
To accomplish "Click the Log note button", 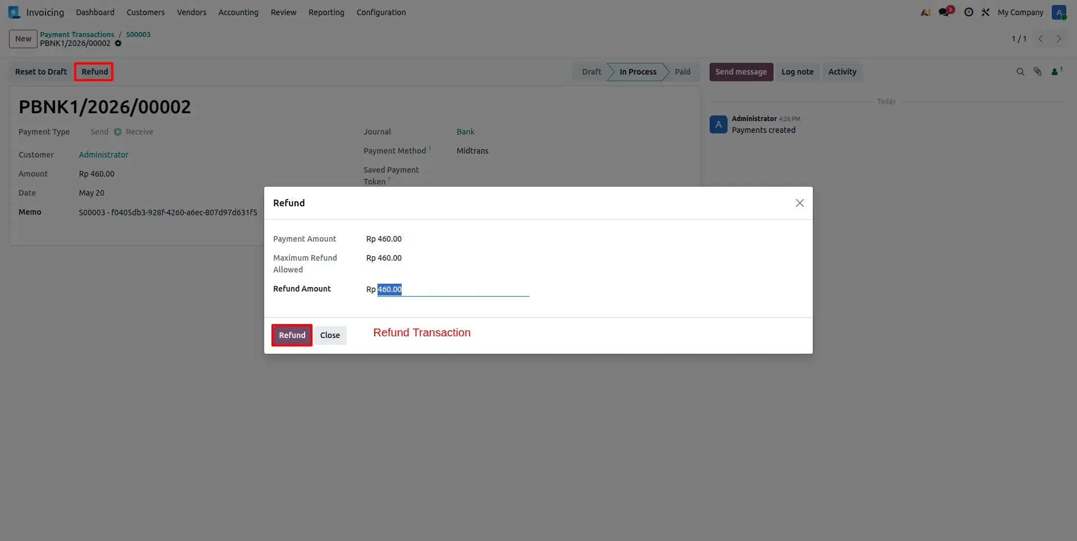I will tap(798, 72).
